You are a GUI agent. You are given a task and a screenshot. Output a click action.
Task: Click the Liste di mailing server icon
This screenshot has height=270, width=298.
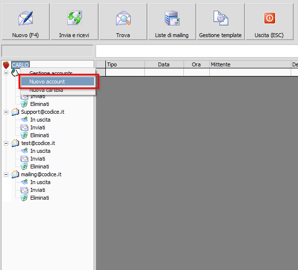pos(172,18)
